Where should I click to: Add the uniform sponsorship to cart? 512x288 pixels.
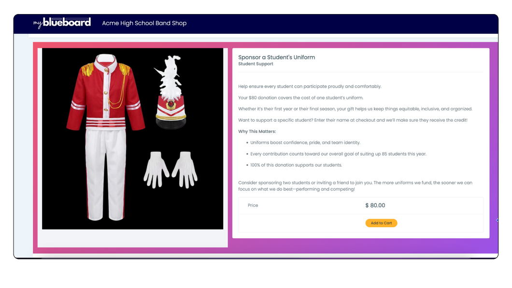pos(381,223)
